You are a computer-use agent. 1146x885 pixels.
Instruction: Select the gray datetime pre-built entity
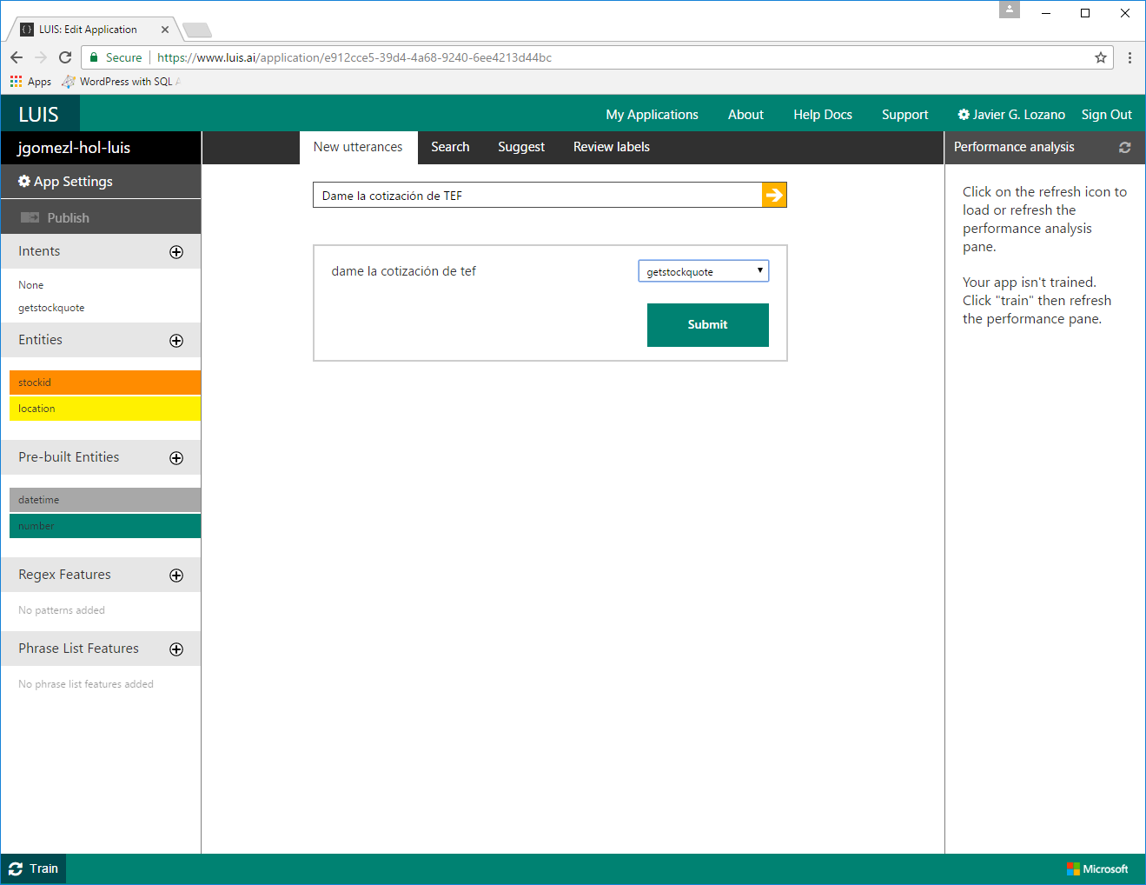(105, 500)
